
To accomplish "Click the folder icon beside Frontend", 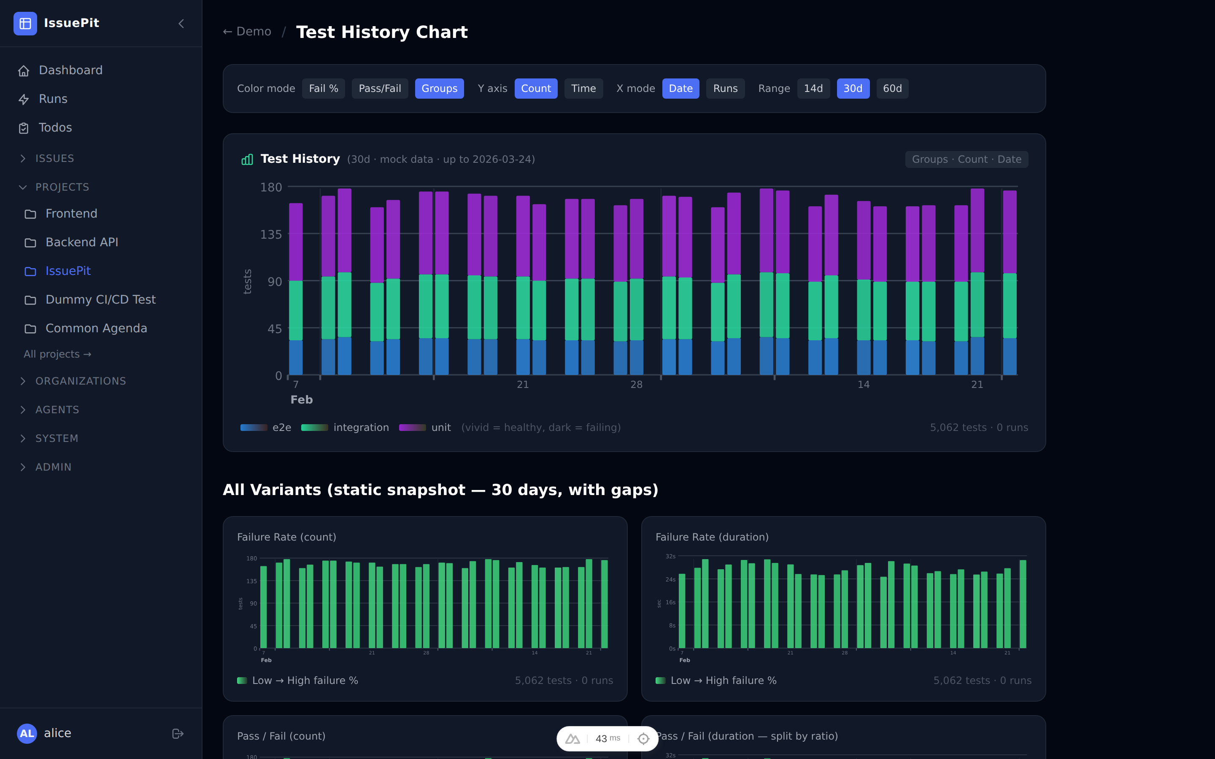I will [31, 213].
